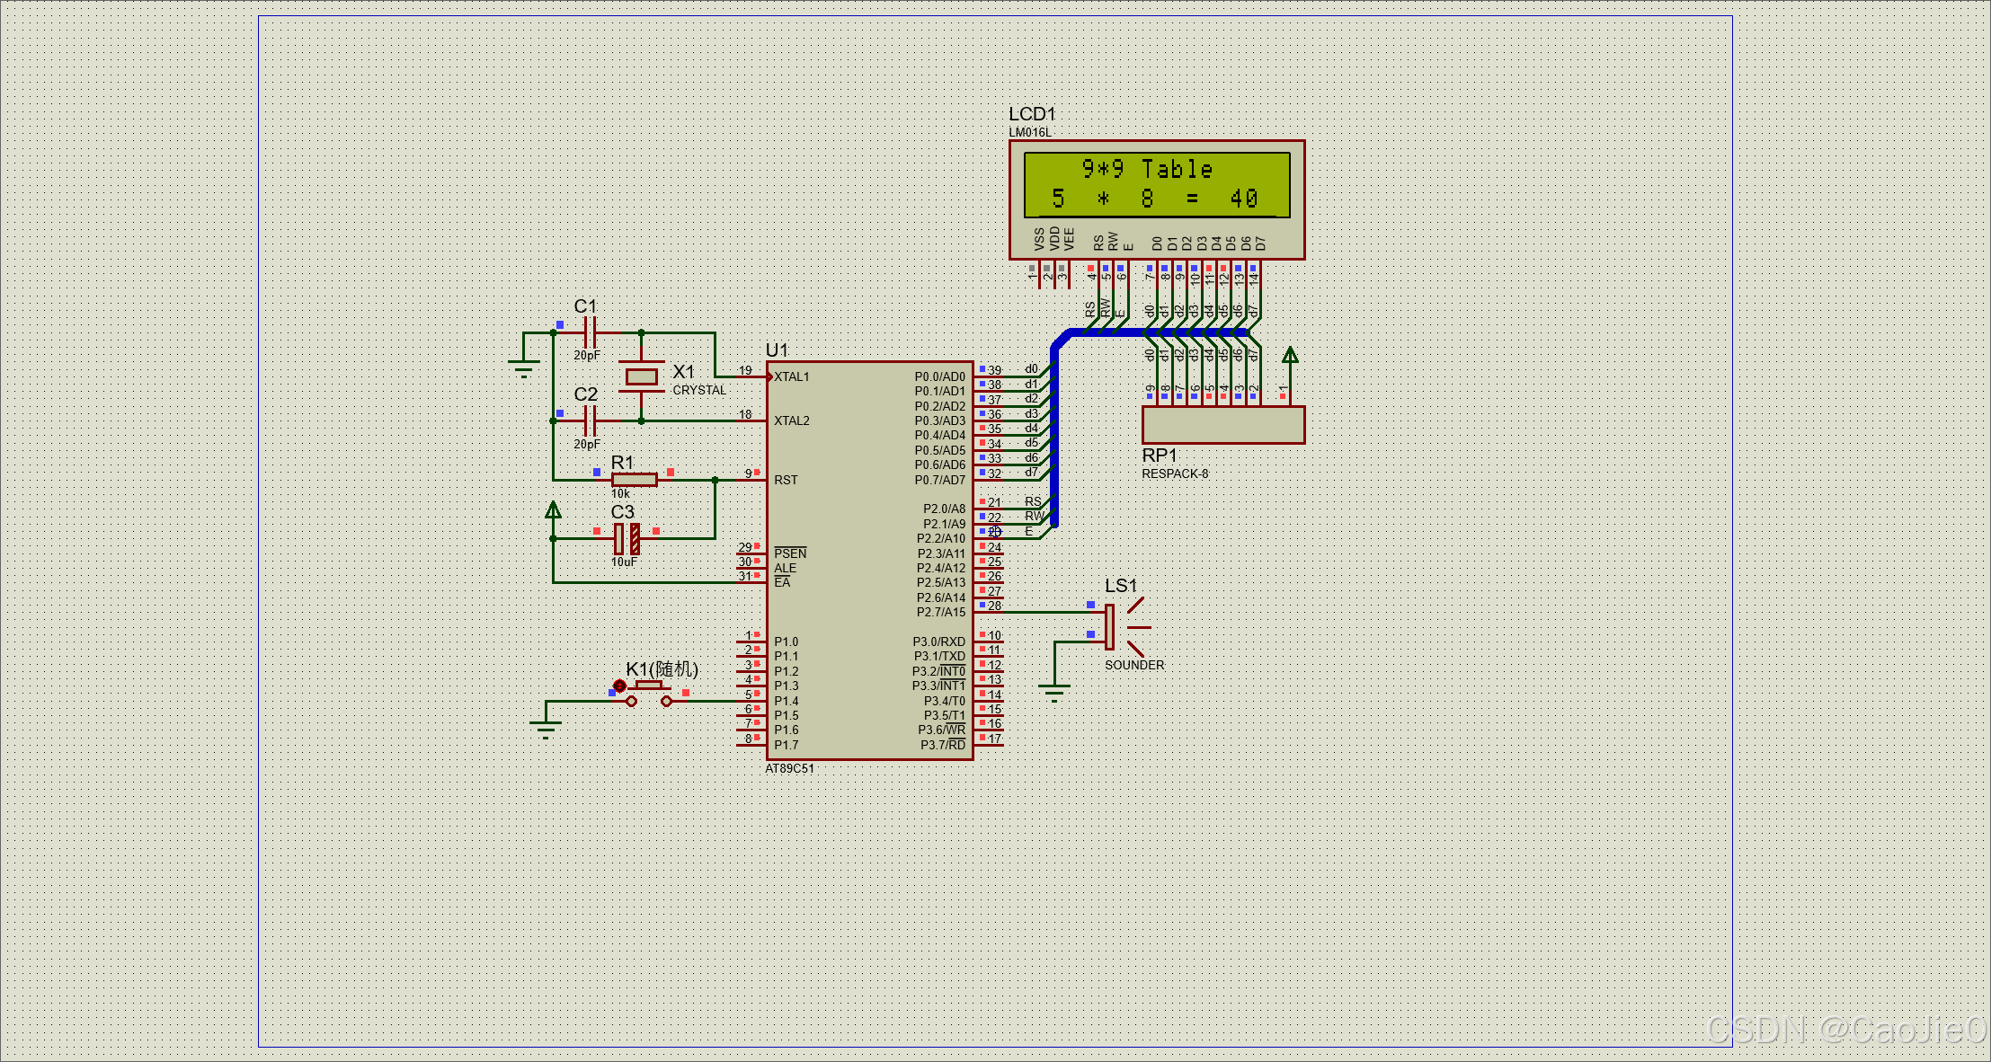The height and width of the screenshot is (1062, 1991).
Task: Click the LM016L part label text
Action: (1029, 132)
